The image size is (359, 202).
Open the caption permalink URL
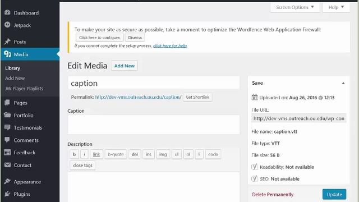coord(138,97)
